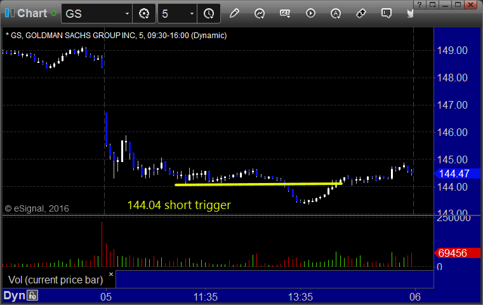Screen dimensions: 483x305
Task: Click the pop-out window icon
Action: click(x=432, y=4)
